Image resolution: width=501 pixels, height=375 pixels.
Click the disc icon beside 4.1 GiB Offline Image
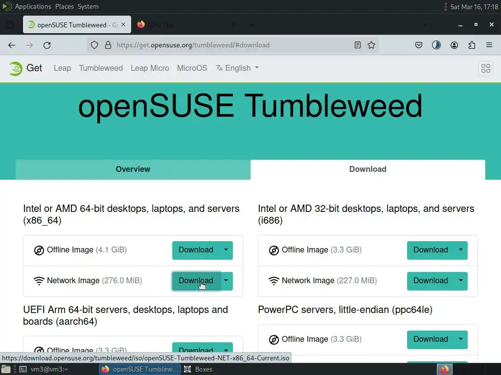pyautogui.click(x=39, y=250)
